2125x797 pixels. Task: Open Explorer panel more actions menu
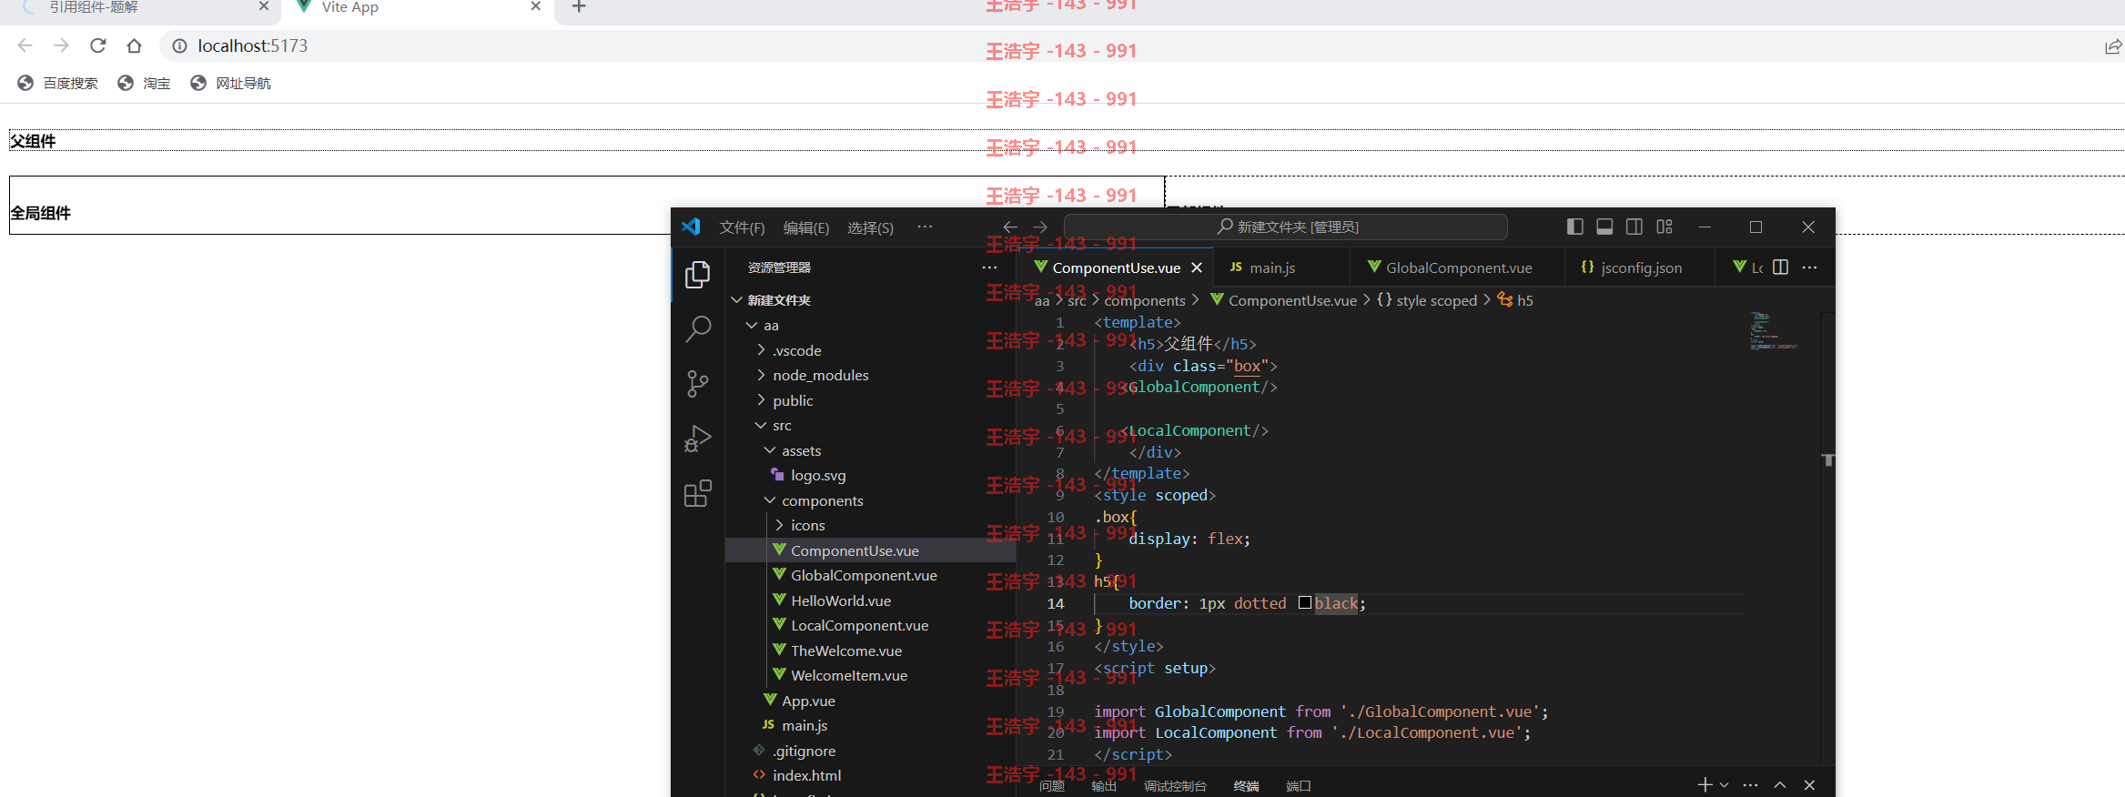(989, 267)
